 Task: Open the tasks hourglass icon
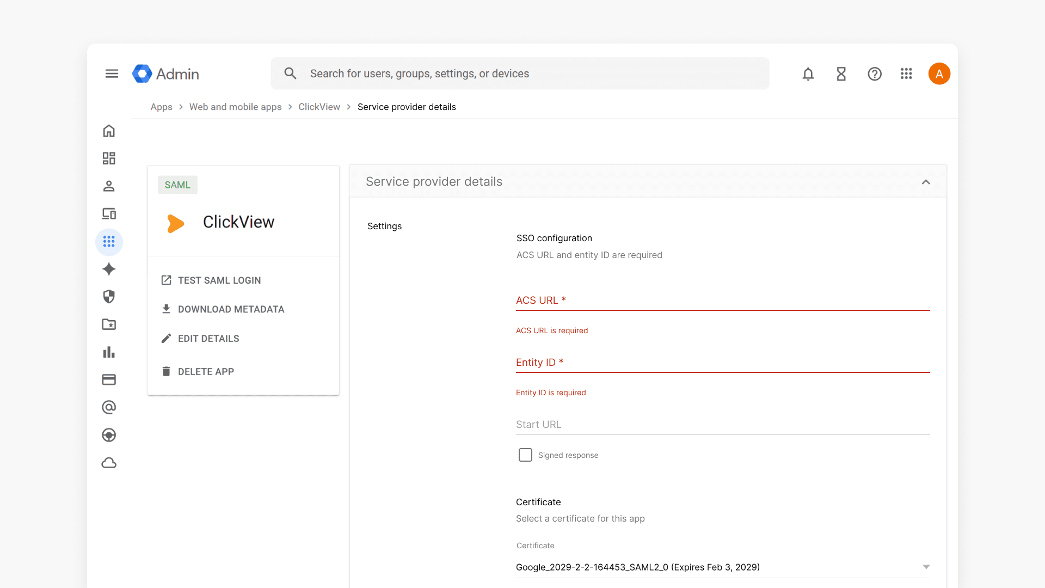pyautogui.click(x=841, y=73)
